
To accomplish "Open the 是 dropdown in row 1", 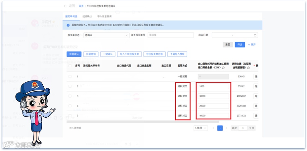I will point(256,76).
